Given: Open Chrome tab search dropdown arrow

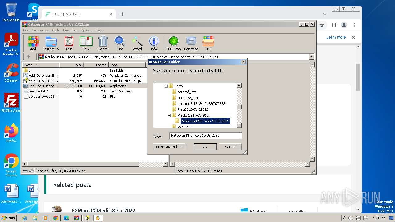Looking at the screenshot, I should 325,14.
